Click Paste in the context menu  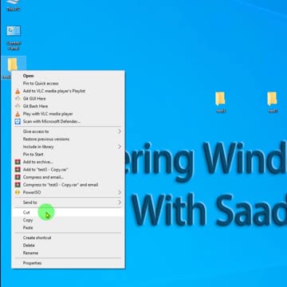pos(68,228)
